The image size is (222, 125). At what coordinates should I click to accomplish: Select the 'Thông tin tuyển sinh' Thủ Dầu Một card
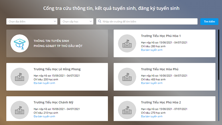pos(57,43)
